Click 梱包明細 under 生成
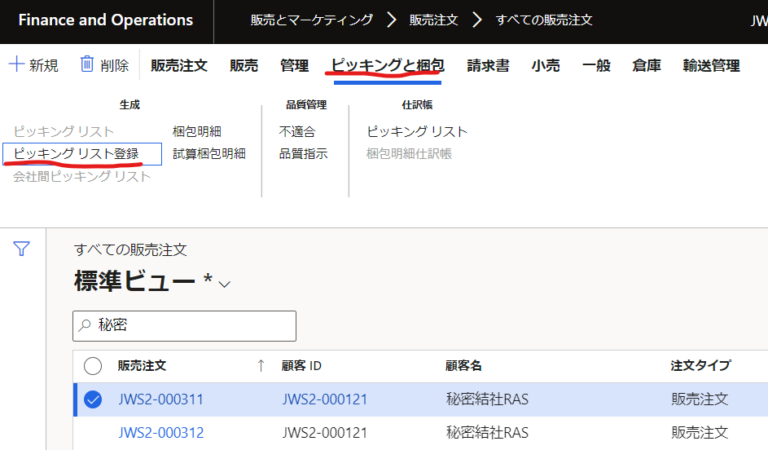This screenshot has width=768, height=450. click(x=197, y=131)
